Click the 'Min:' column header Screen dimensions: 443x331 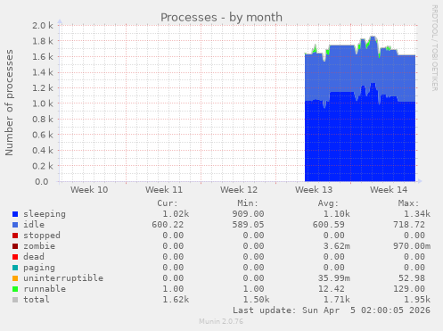[x=248, y=203]
